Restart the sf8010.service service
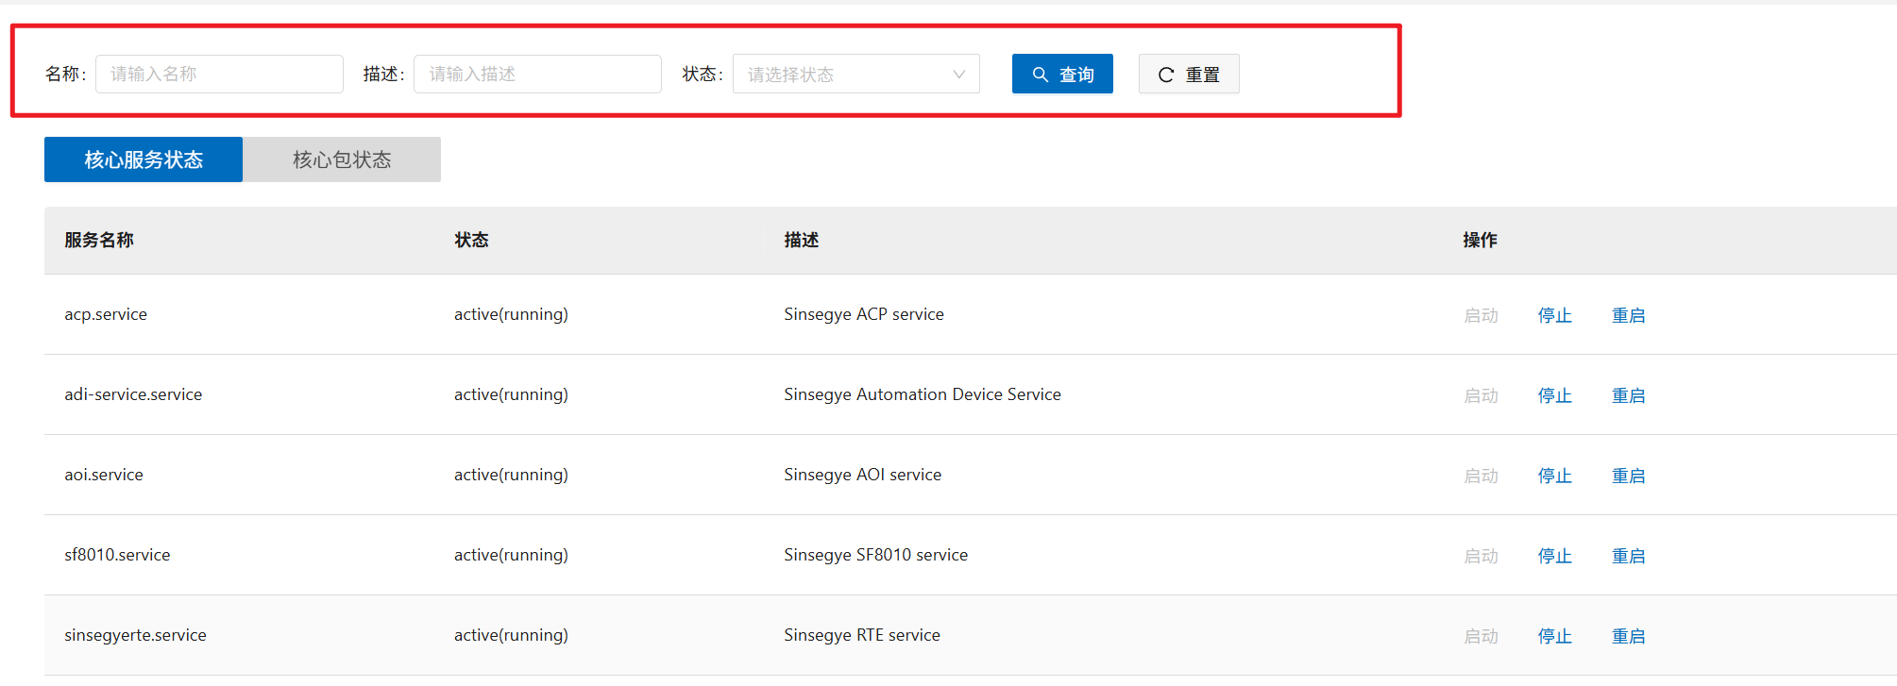1897x686 pixels. click(1628, 556)
